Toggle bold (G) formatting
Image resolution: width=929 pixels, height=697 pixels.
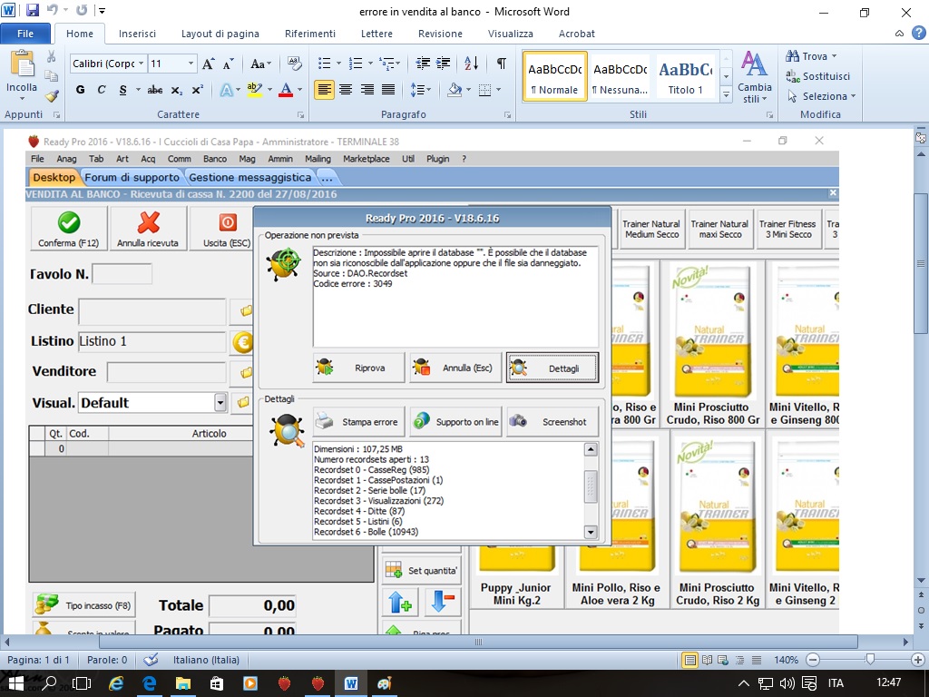click(81, 90)
